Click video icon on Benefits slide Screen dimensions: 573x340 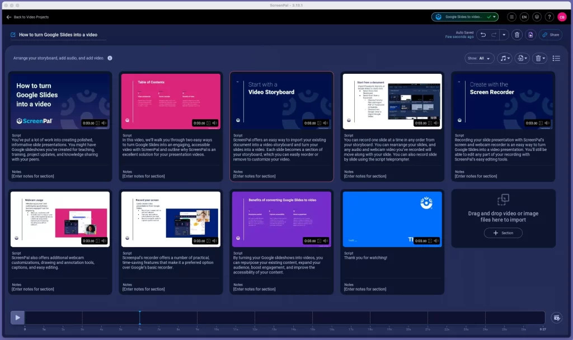[319, 240]
